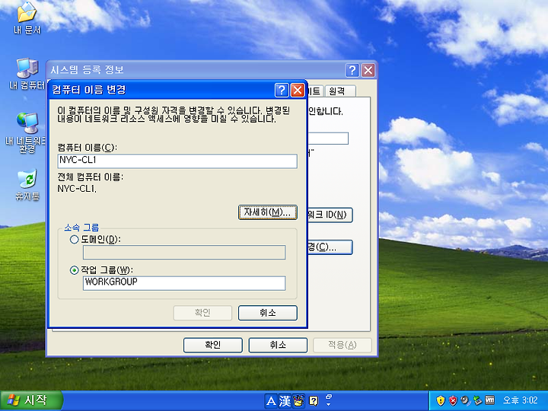The image size is (548, 411).
Task: Select the 작업 그룹(W) radio button
Action: click(x=74, y=270)
